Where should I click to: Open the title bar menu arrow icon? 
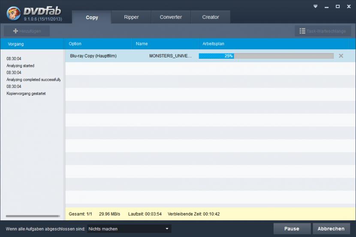316,6
